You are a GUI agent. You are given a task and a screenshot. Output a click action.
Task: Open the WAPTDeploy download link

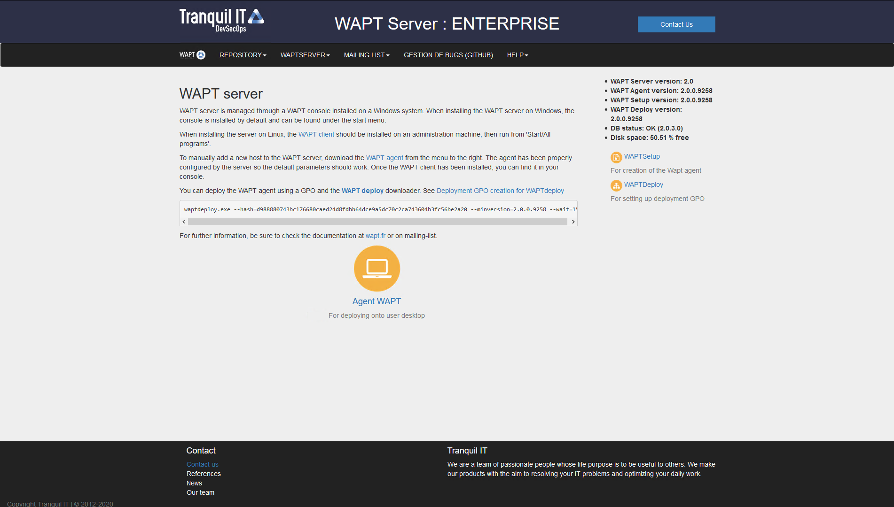[643, 184]
